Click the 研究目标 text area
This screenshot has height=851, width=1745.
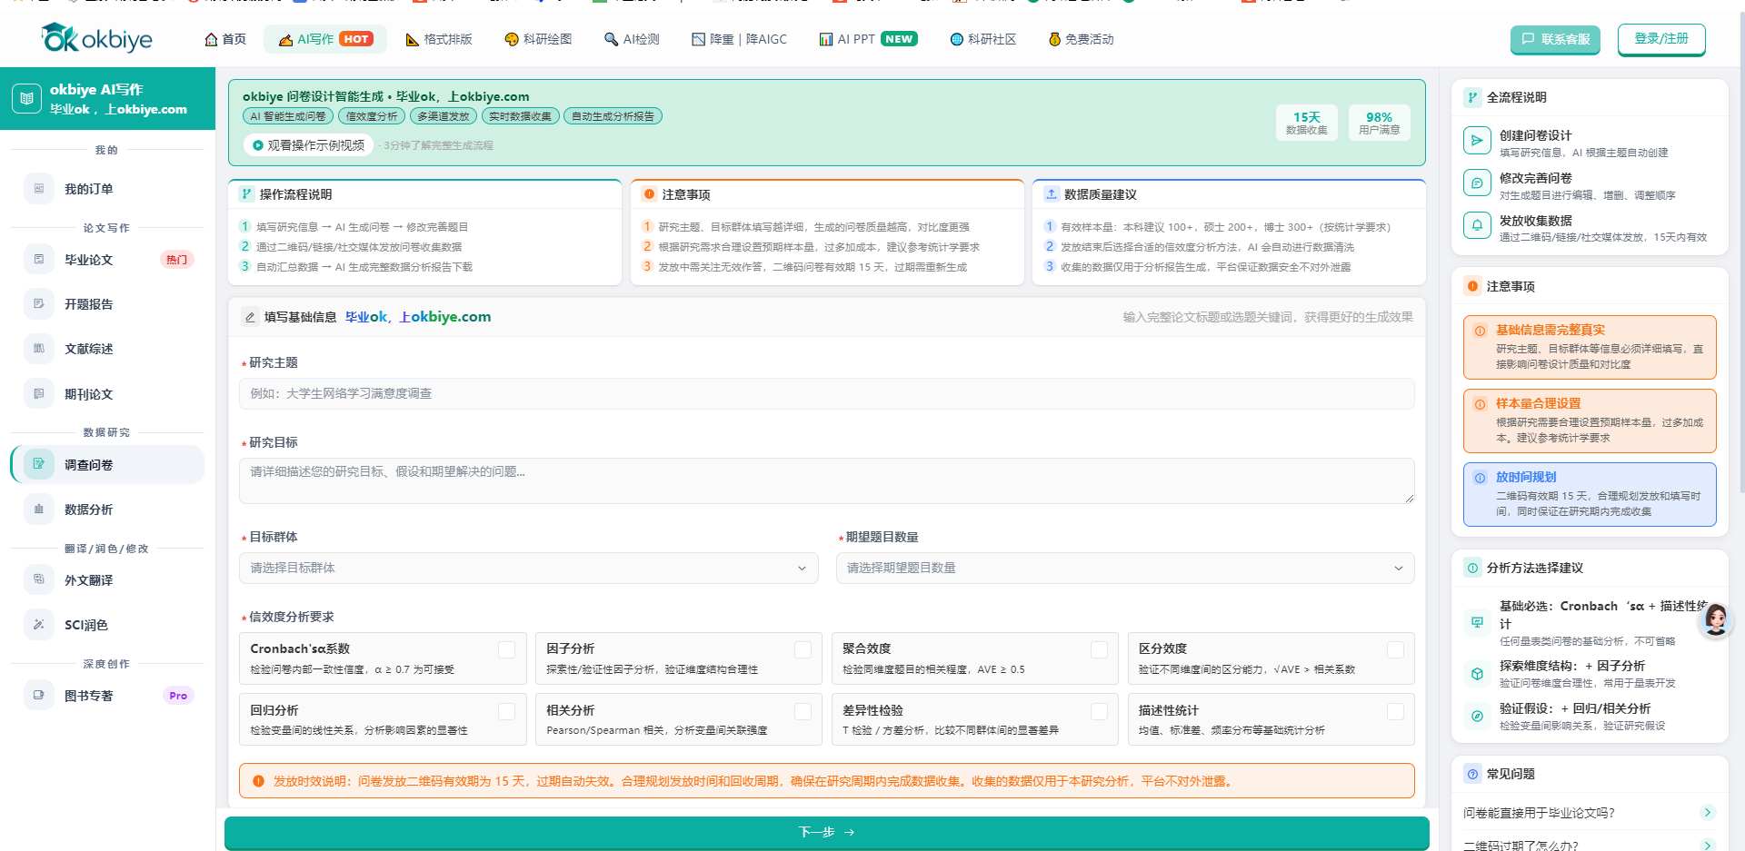pos(827,480)
